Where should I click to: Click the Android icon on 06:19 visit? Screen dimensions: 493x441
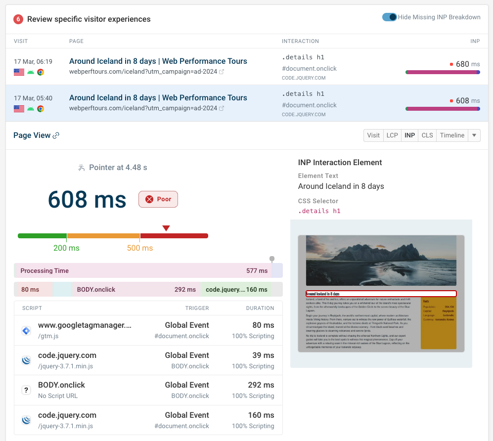click(31, 72)
